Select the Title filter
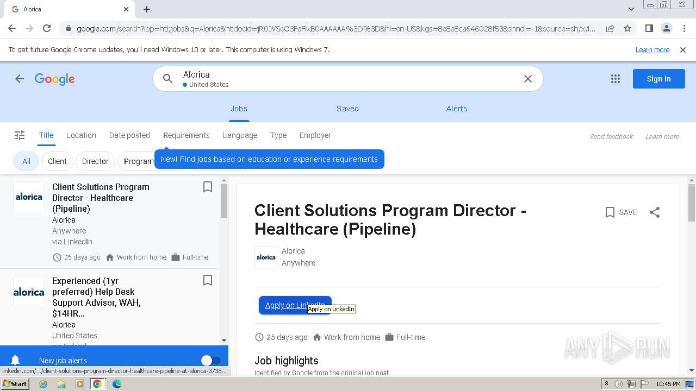Screen dimensions: 696x391 click(x=46, y=135)
